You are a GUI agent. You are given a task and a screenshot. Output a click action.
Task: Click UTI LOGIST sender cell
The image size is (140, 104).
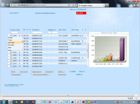tap(63, 35)
